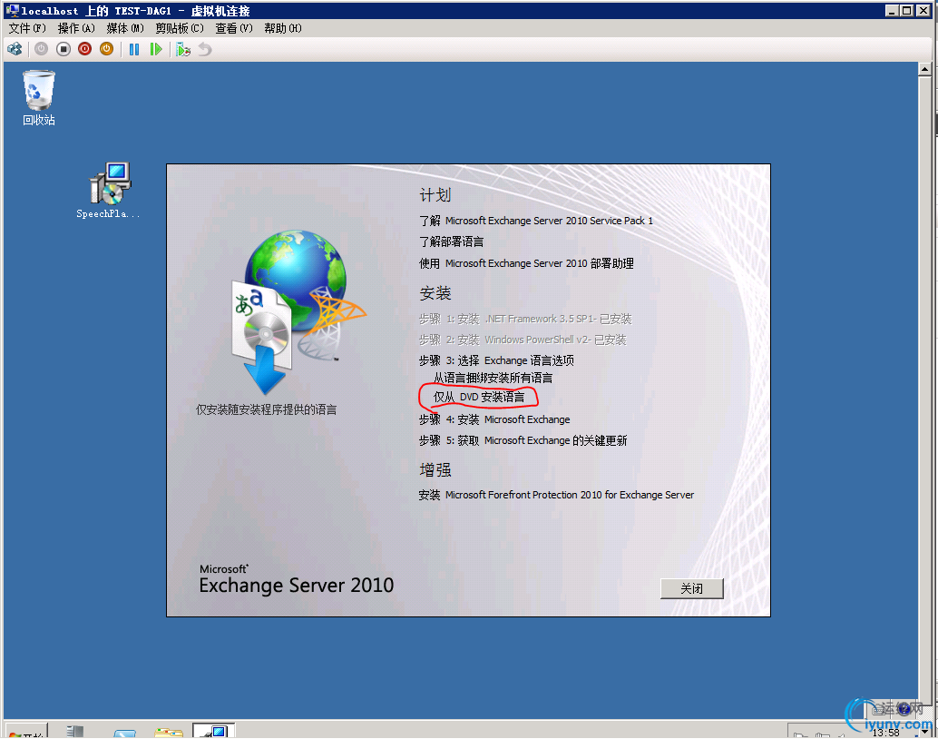Open the 操作(A) menu
Image resolution: width=938 pixels, height=739 pixels.
click(76, 28)
